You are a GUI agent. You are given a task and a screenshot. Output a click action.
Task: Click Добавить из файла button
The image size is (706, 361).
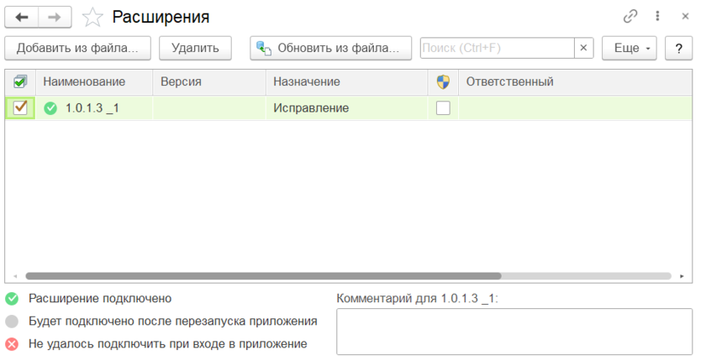[x=77, y=48]
